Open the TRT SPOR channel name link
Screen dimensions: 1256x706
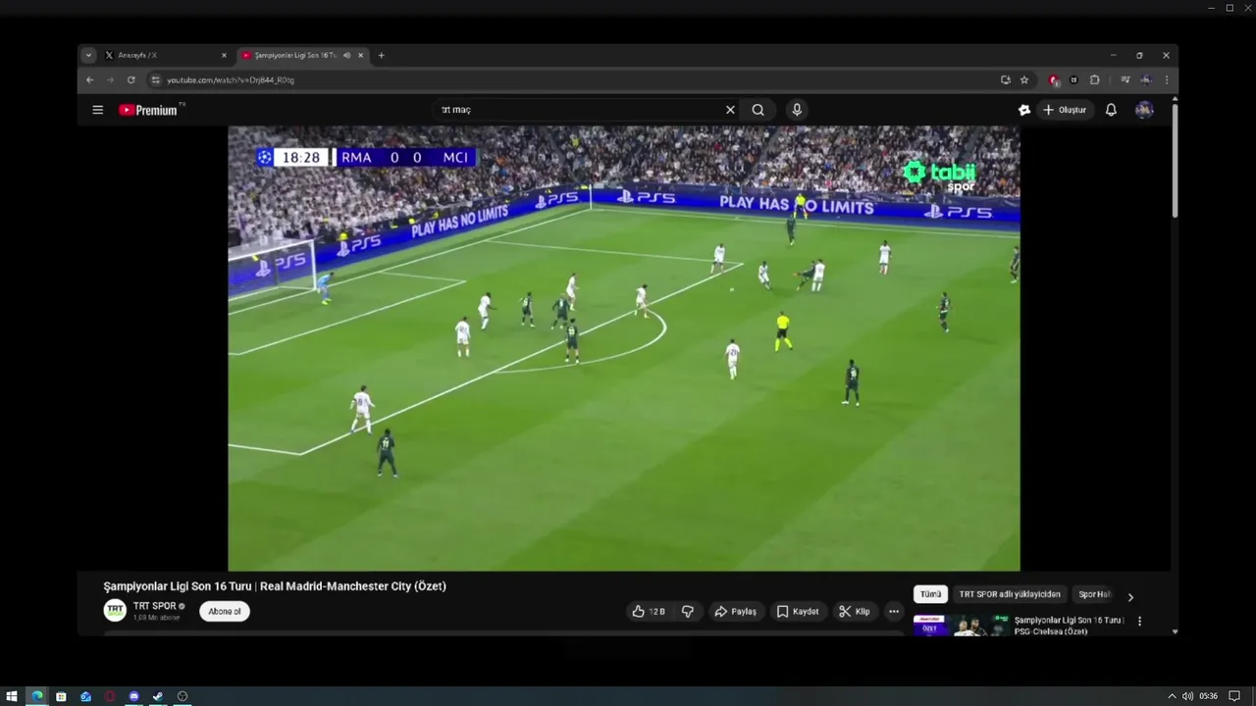[x=155, y=606]
